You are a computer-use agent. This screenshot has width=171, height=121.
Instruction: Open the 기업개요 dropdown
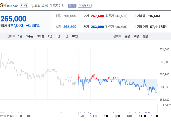tap(85, 6)
